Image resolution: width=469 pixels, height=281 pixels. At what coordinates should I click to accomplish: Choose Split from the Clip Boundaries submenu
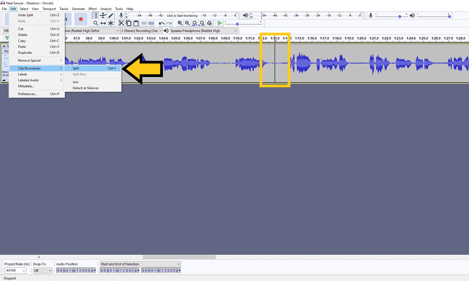(77, 68)
